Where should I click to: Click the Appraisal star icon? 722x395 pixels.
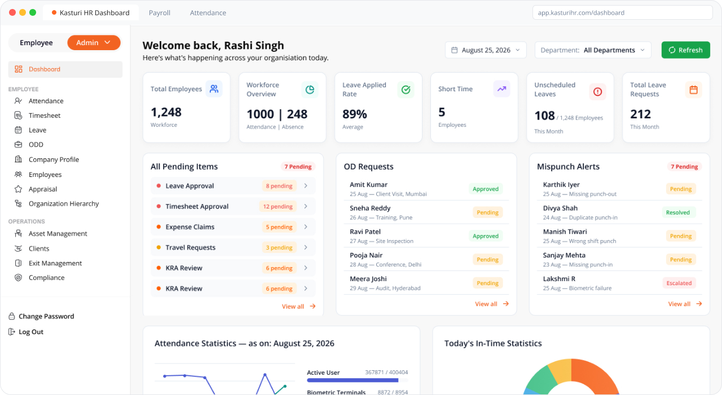19,189
